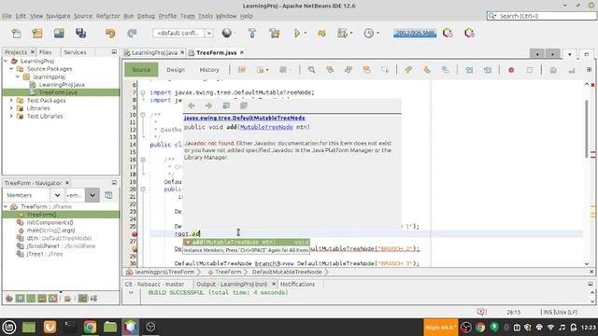Click the Stop Macro Recording square icon
Viewport: 598px width, 336px height.
pos(530,70)
